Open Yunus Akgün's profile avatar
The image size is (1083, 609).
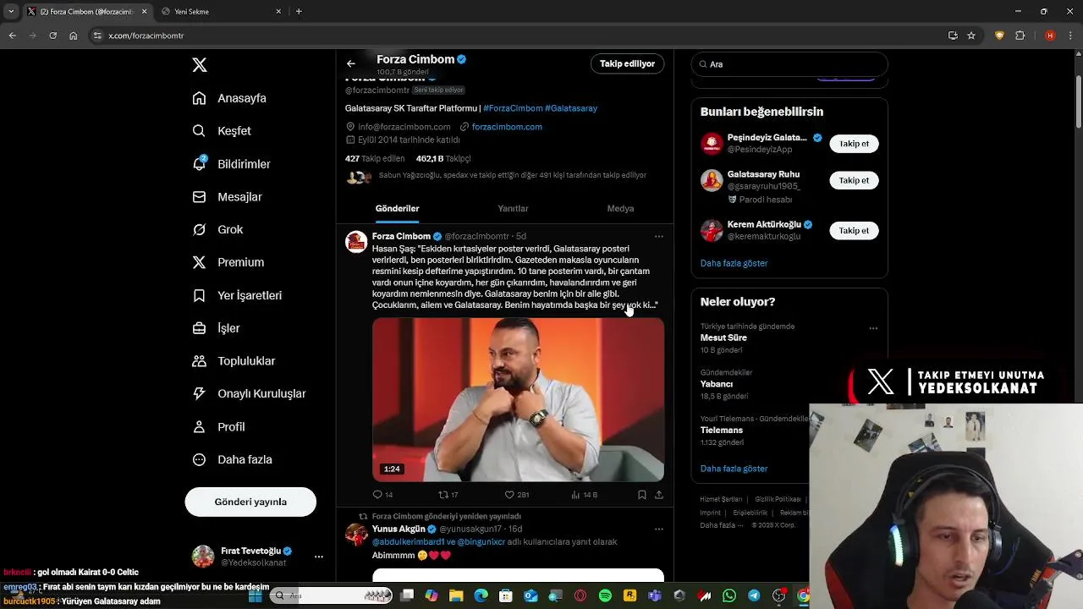tap(356, 535)
